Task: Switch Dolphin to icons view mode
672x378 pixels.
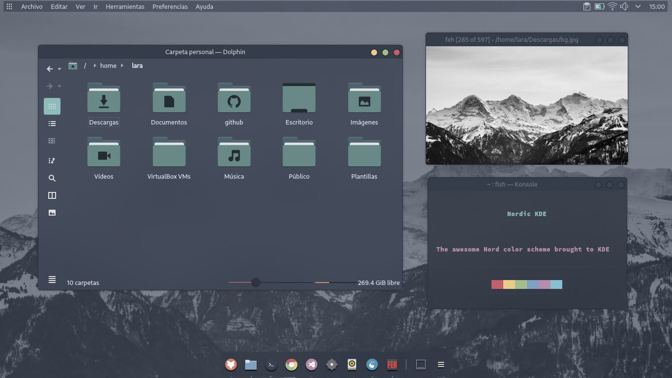Action: coord(52,106)
